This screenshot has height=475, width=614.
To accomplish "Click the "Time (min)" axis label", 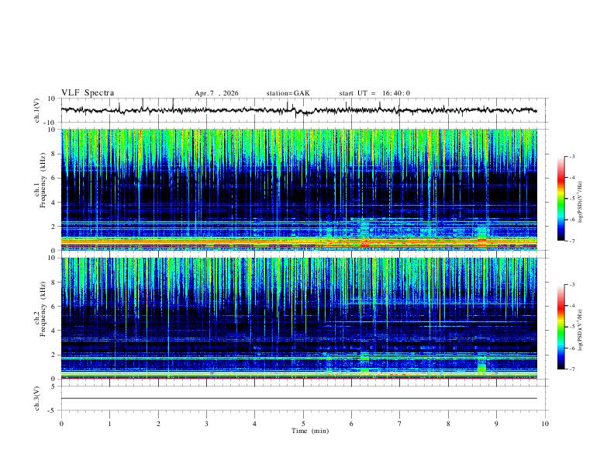I will coord(310,431).
